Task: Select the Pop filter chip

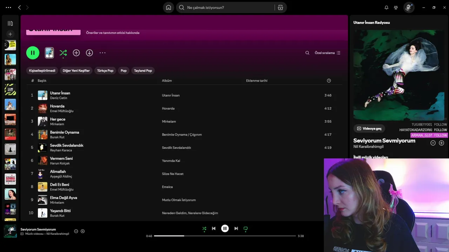Action: pos(123,71)
